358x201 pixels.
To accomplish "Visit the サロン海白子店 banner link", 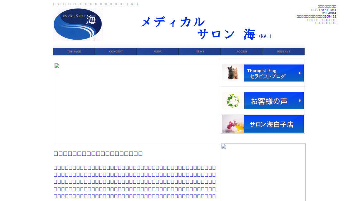I will pyautogui.click(x=274, y=124).
